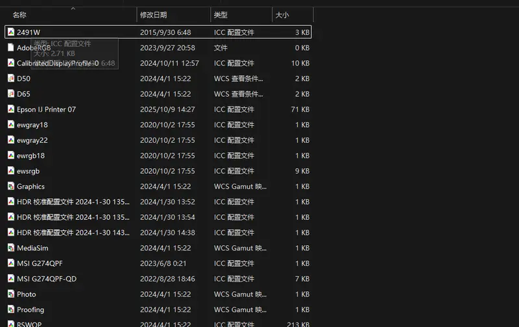The width and height of the screenshot is (519, 327).
Task: Click the RSWOP profile icon
Action: tap(11, 324)
